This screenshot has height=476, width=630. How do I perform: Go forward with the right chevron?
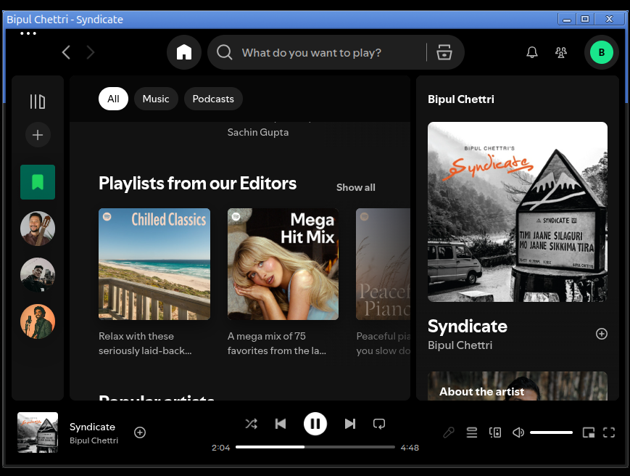pyautogui.click(x=91, y=52)
